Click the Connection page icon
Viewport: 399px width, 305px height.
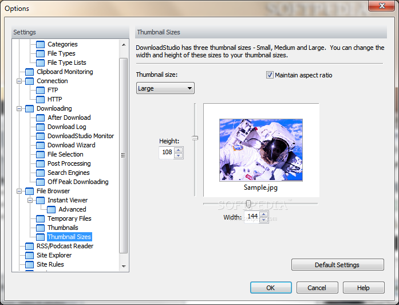(29, 81)
